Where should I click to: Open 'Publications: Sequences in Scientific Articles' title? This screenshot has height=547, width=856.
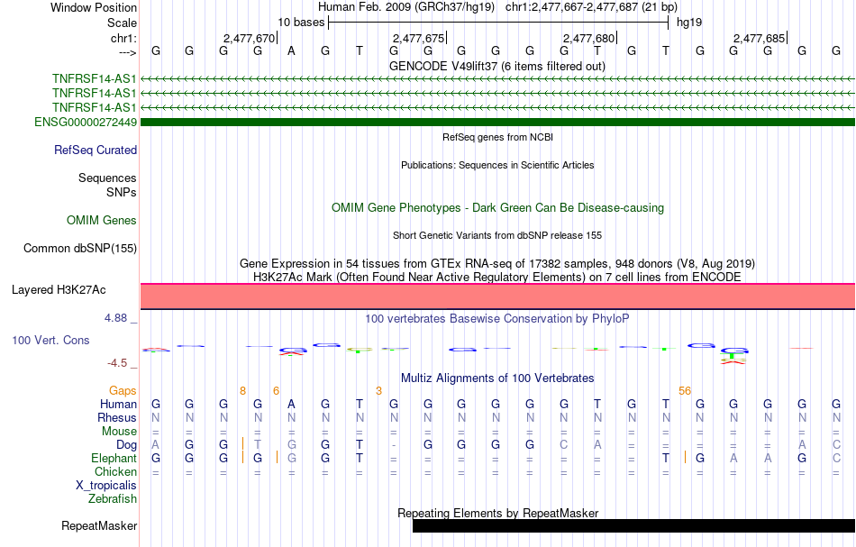497,165
